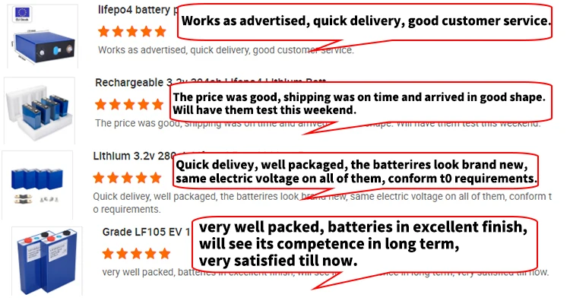This screenshot has width=570, height=304.
Task: Click the star rating under Grade LF105 EV
Action: click(x=137, y=253)
